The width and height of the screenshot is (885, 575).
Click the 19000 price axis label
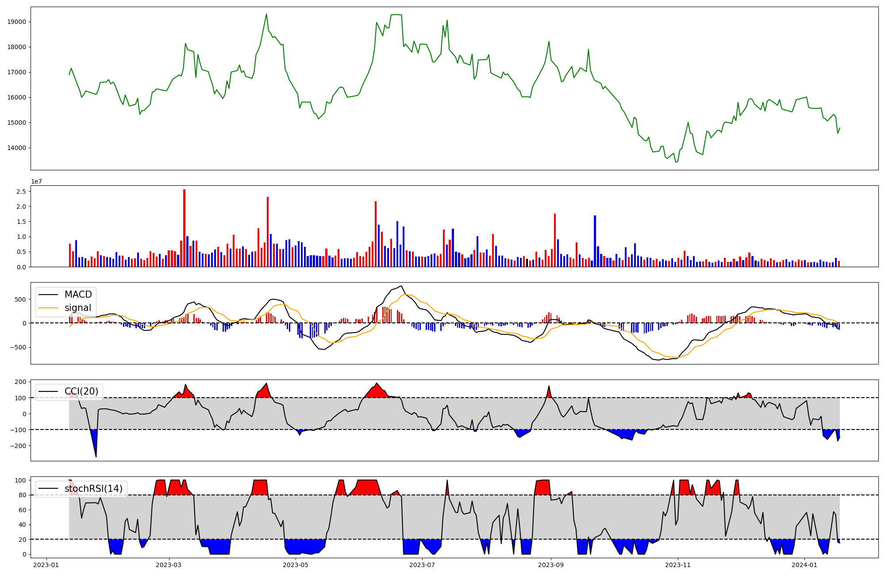17,22
